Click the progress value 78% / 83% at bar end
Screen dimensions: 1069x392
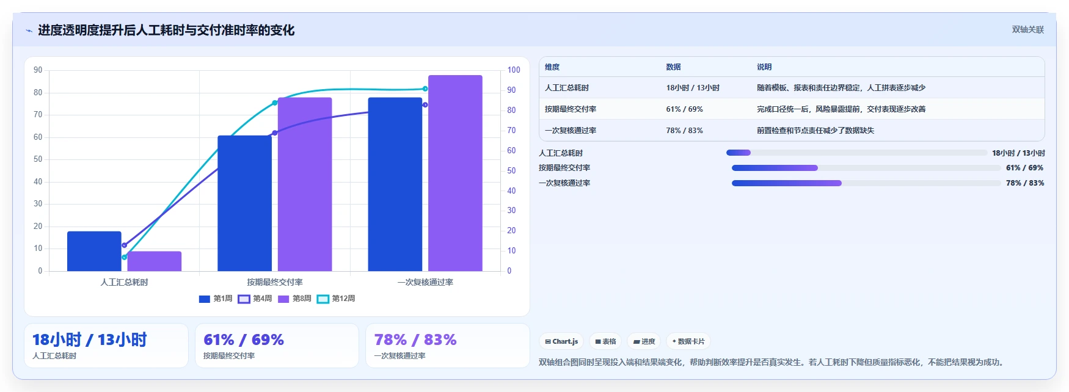1025,183
